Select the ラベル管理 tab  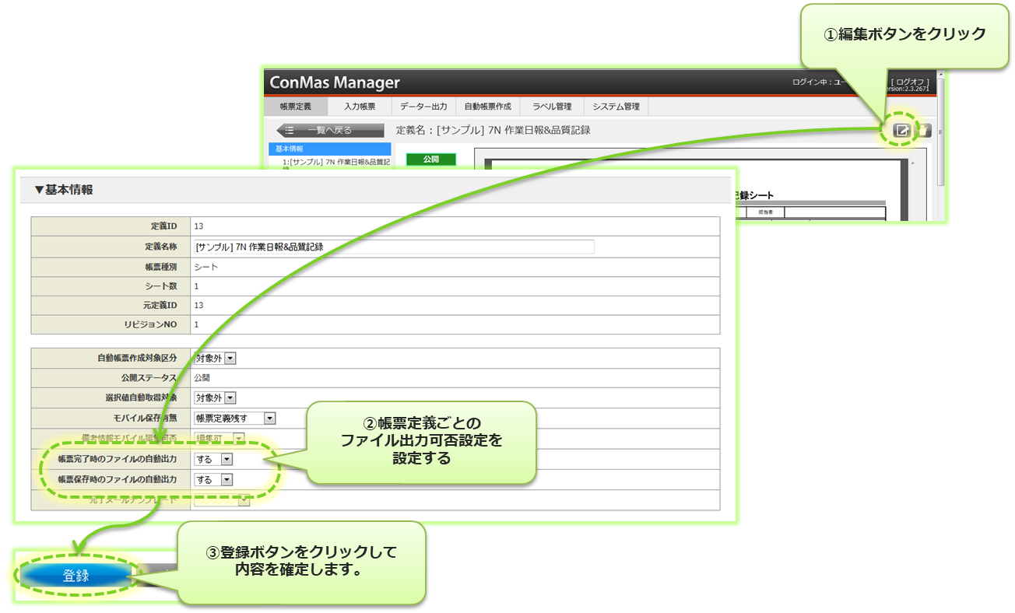(552, 107)
